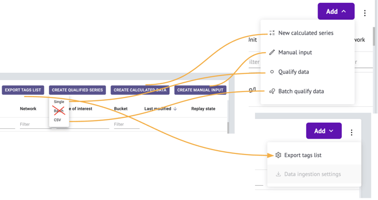Click the Batch qualify data circles icon

click(272, 91)
